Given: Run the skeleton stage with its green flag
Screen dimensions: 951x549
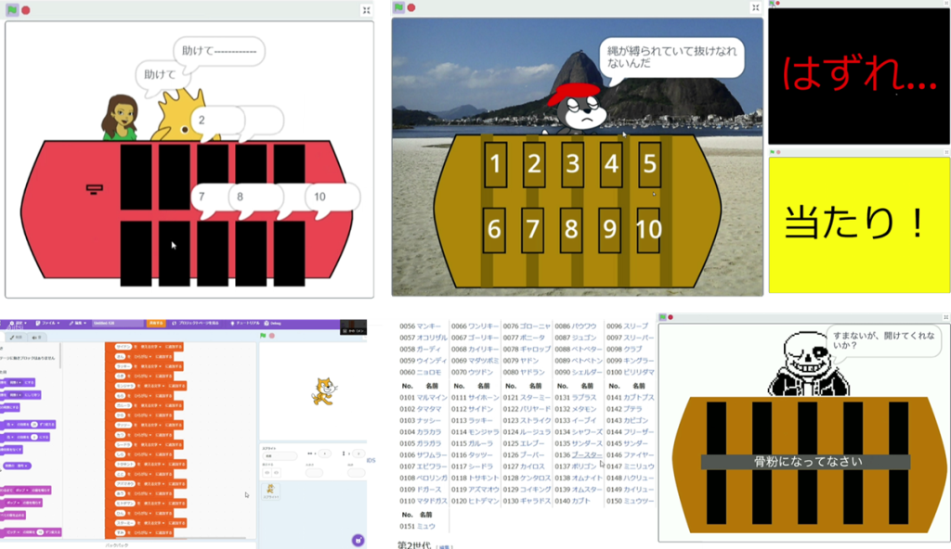Looking at the screenshot, I should coord(663,317).
